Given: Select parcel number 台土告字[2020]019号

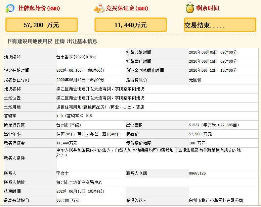Looking at the screenshot, I should pyautogui.click(x=76, y=57).
